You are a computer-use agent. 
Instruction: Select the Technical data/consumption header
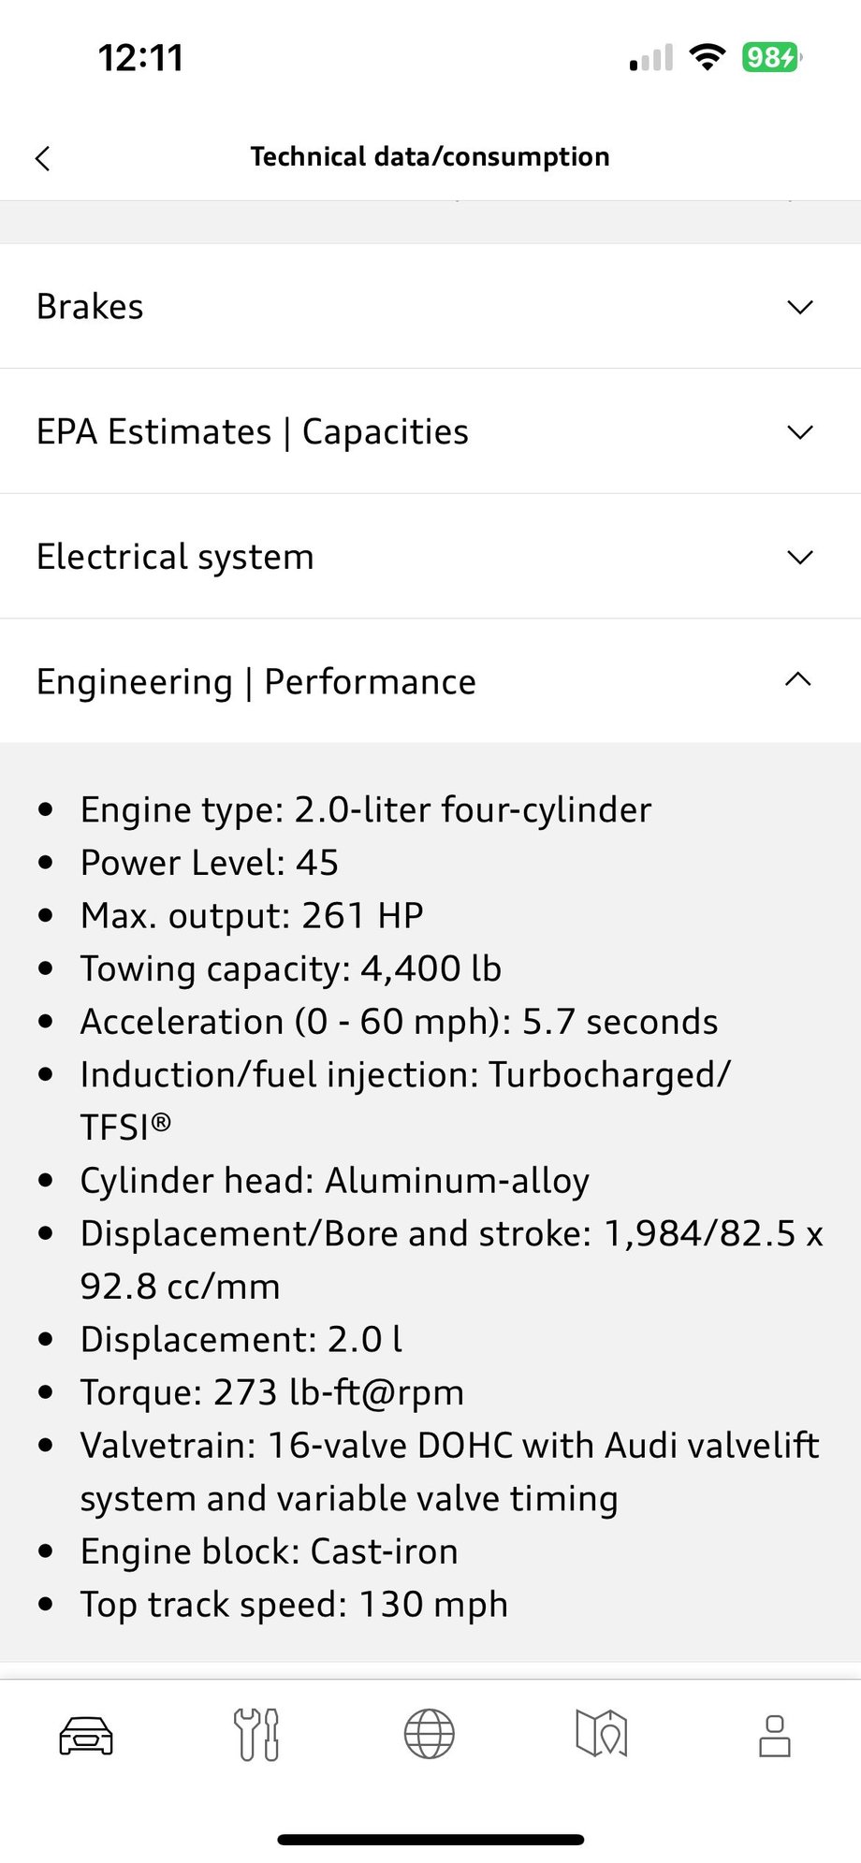click(x=430, y=156)
